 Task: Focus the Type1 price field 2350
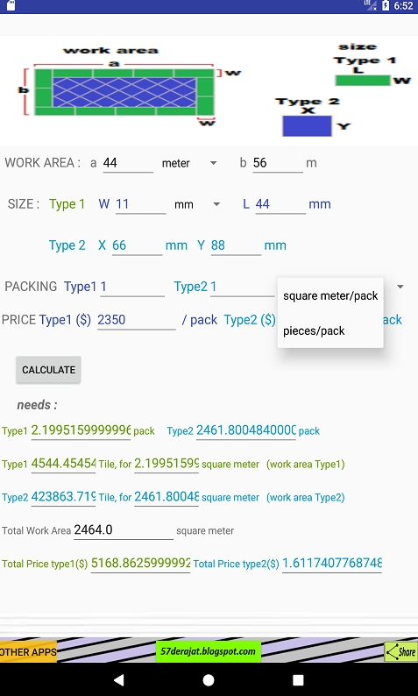tap(137, 320)
